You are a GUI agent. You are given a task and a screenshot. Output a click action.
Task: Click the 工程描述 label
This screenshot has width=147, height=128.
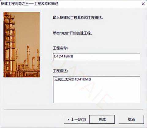tap(61, 71)
